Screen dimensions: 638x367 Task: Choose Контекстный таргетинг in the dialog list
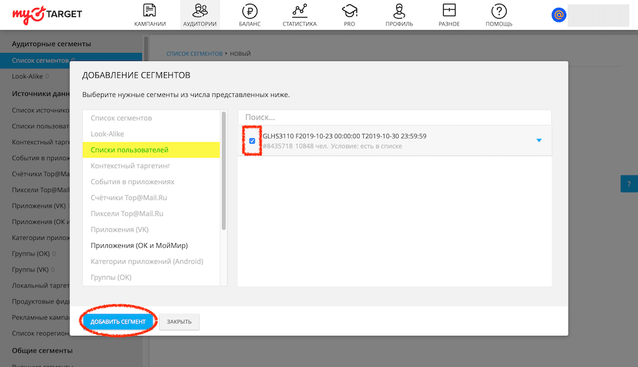pos(130,166)
